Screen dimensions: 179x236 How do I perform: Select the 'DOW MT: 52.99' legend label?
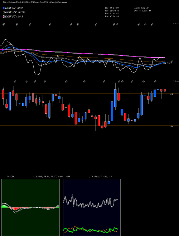click(x=15, y=13)
